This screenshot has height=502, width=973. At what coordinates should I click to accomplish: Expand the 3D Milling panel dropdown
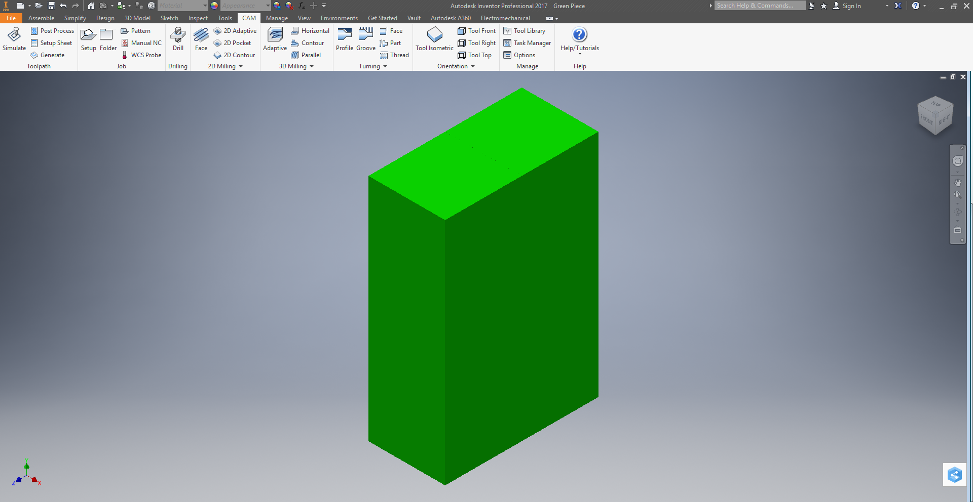point(312,66)
